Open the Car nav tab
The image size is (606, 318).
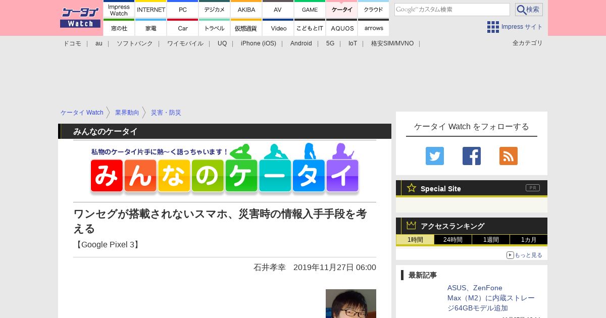tap(183, 28)
